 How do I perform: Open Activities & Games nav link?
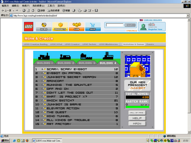[133, 44]
